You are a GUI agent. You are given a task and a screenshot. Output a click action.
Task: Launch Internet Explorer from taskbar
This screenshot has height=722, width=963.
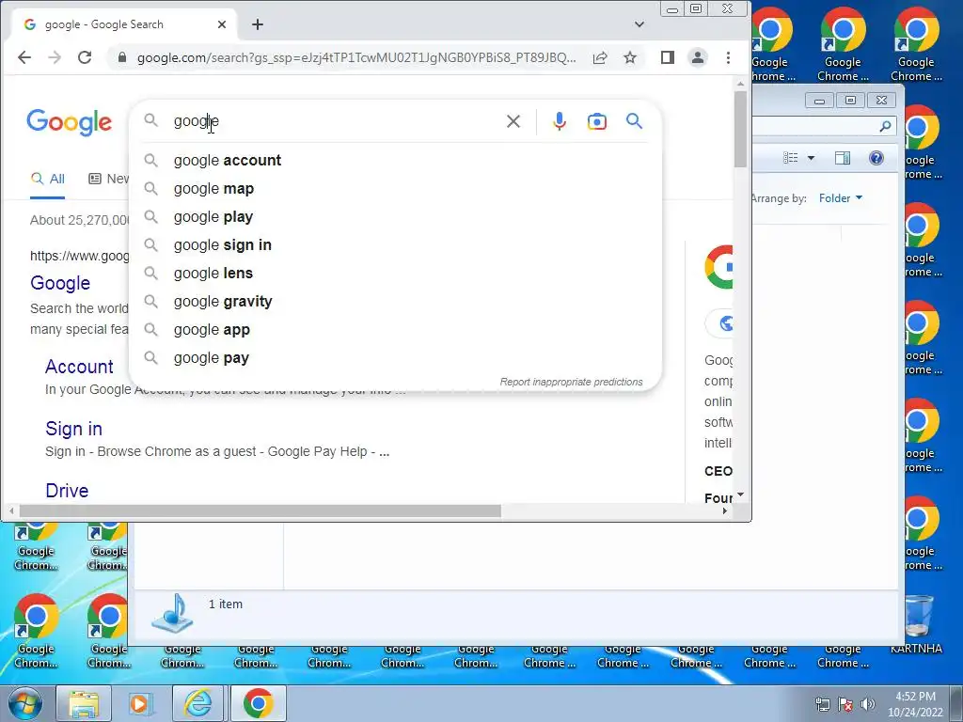(197, 703)
